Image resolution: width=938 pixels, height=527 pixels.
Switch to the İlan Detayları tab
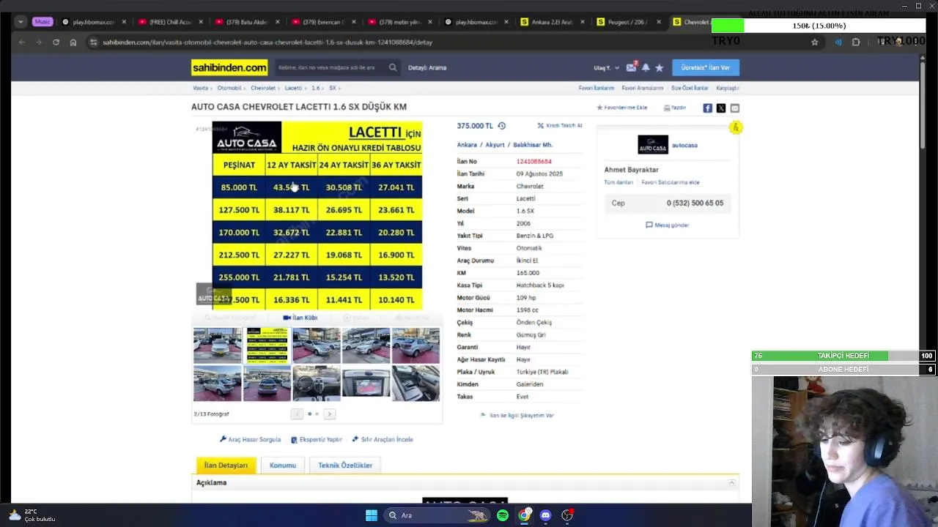click(x=226, y=466)
